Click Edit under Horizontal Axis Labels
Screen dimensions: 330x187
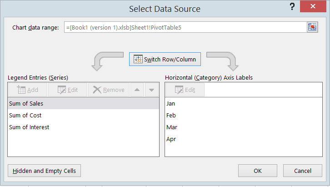pos(185,90)
